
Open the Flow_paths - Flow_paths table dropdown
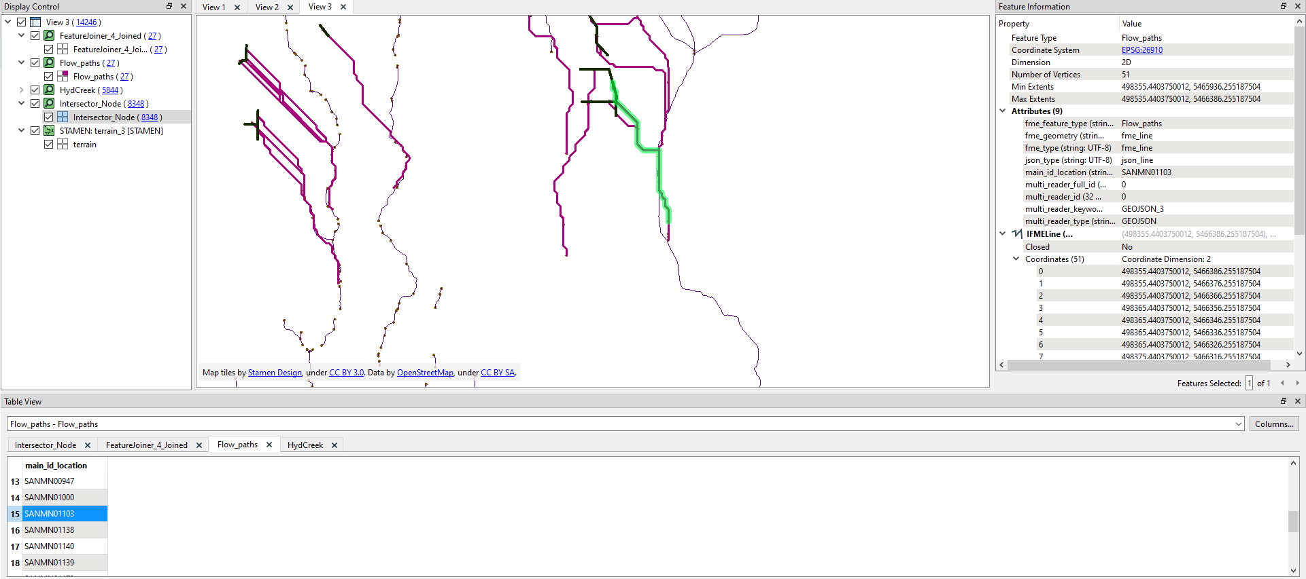[x=1238, y=424]
